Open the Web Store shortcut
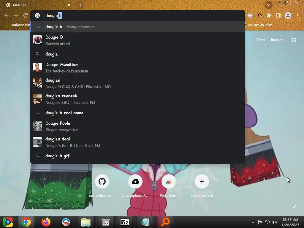 pos(169,181)
